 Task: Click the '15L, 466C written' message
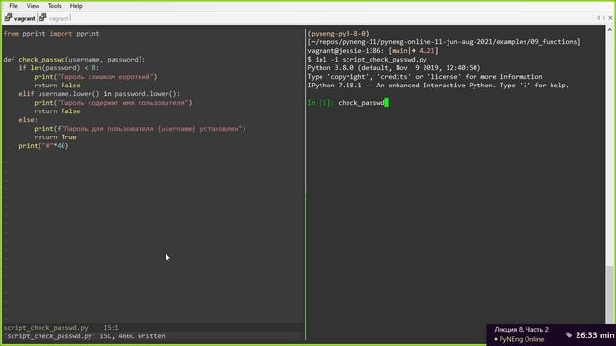(x=133, y=336)
